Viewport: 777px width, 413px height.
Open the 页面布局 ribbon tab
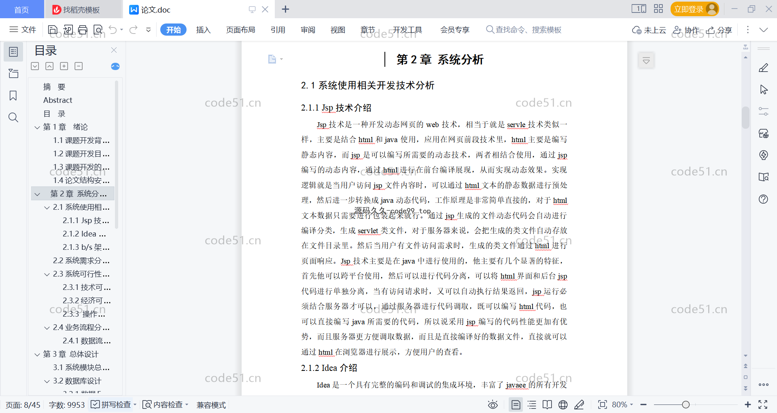(240, 30)
